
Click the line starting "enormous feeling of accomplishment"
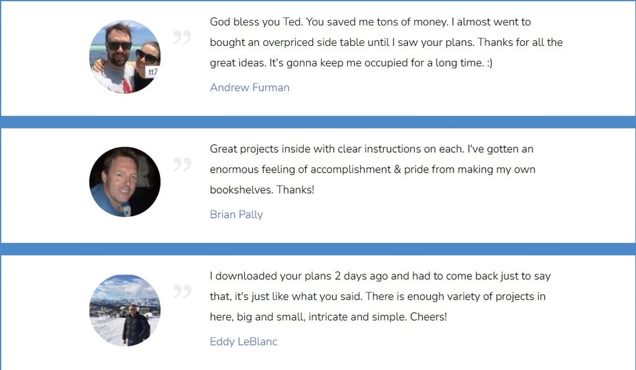click(372, 169)
